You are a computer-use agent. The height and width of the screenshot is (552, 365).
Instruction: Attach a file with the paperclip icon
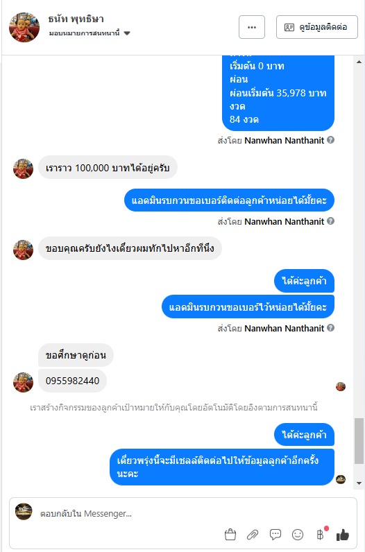coord(253,535)
